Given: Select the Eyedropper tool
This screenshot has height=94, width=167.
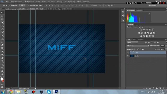Looking at the screenshot, I should click(x=2, y=29).
